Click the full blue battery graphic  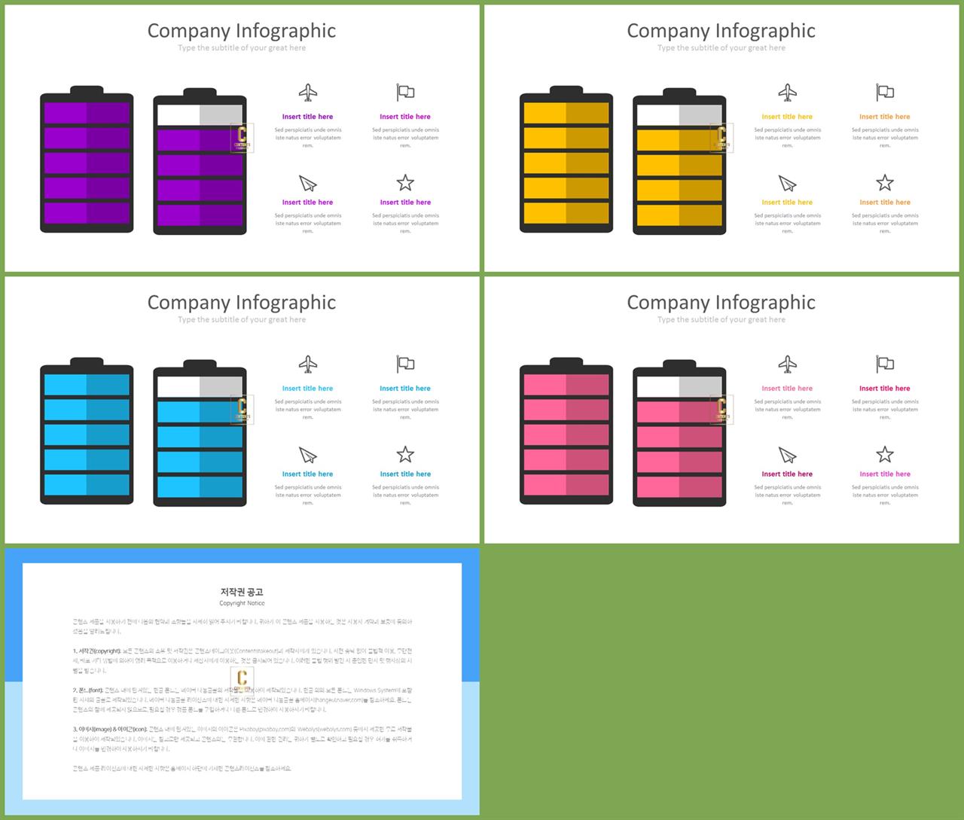pyautogui.click(x=87, y=431)
